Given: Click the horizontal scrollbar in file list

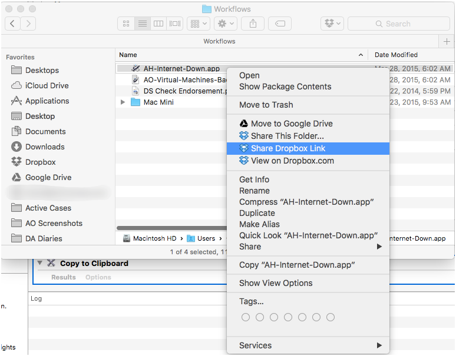Looking at the screenshot, I should click(x=171, y=228).
